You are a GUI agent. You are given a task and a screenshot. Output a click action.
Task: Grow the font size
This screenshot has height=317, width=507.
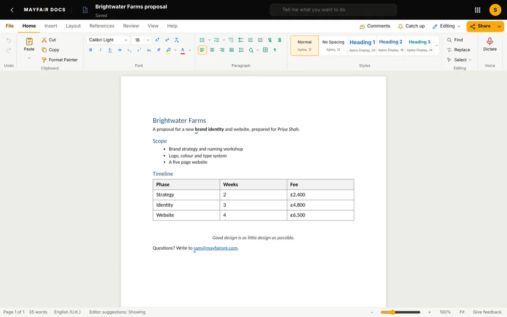[157, 40]
